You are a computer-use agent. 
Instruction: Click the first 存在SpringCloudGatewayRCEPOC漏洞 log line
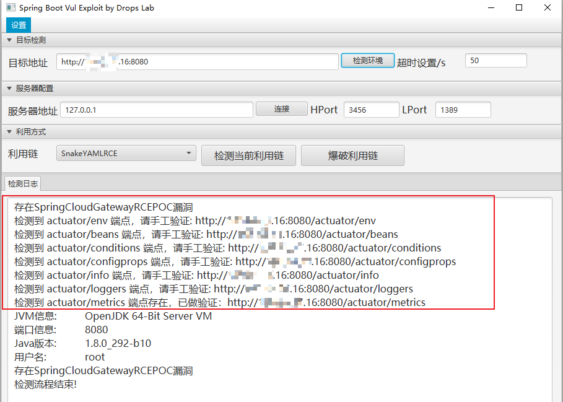[103, 207]
